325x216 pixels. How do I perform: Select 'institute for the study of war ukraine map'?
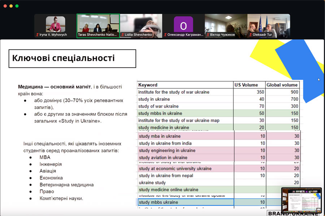click(185, 120)
